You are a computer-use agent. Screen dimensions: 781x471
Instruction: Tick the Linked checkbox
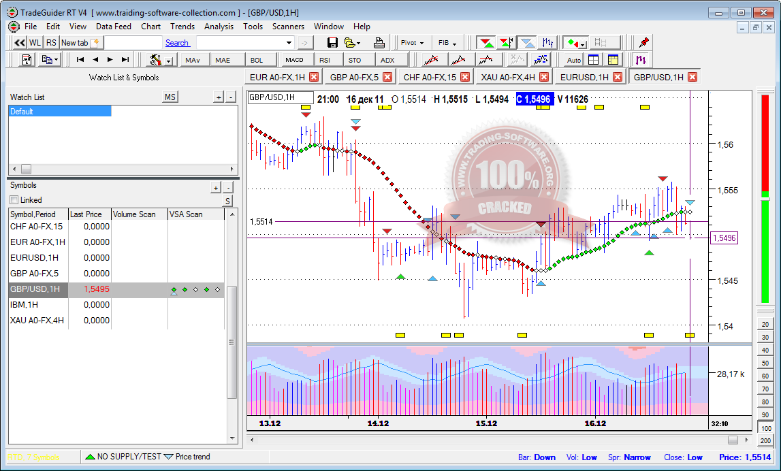[14, 200]
